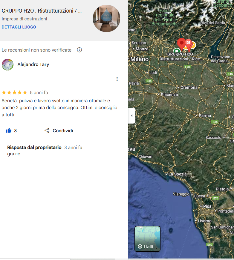Click the Lucca city label
Viewport: 234px width, 260px height.
coord(200,196)
